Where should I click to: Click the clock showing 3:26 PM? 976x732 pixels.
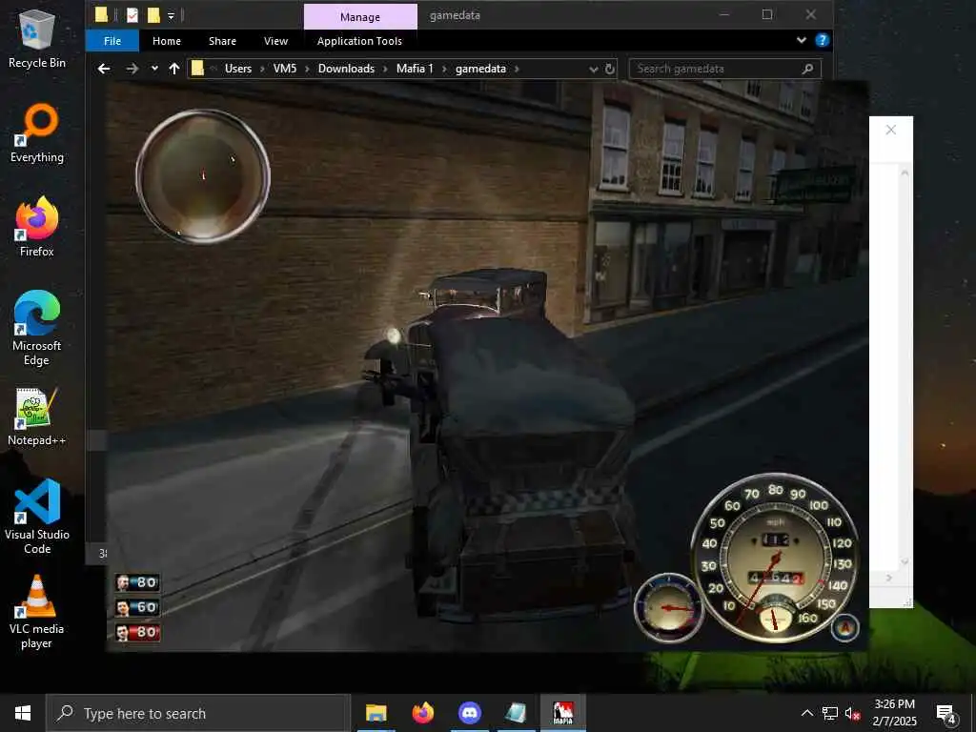pos(894,713)
